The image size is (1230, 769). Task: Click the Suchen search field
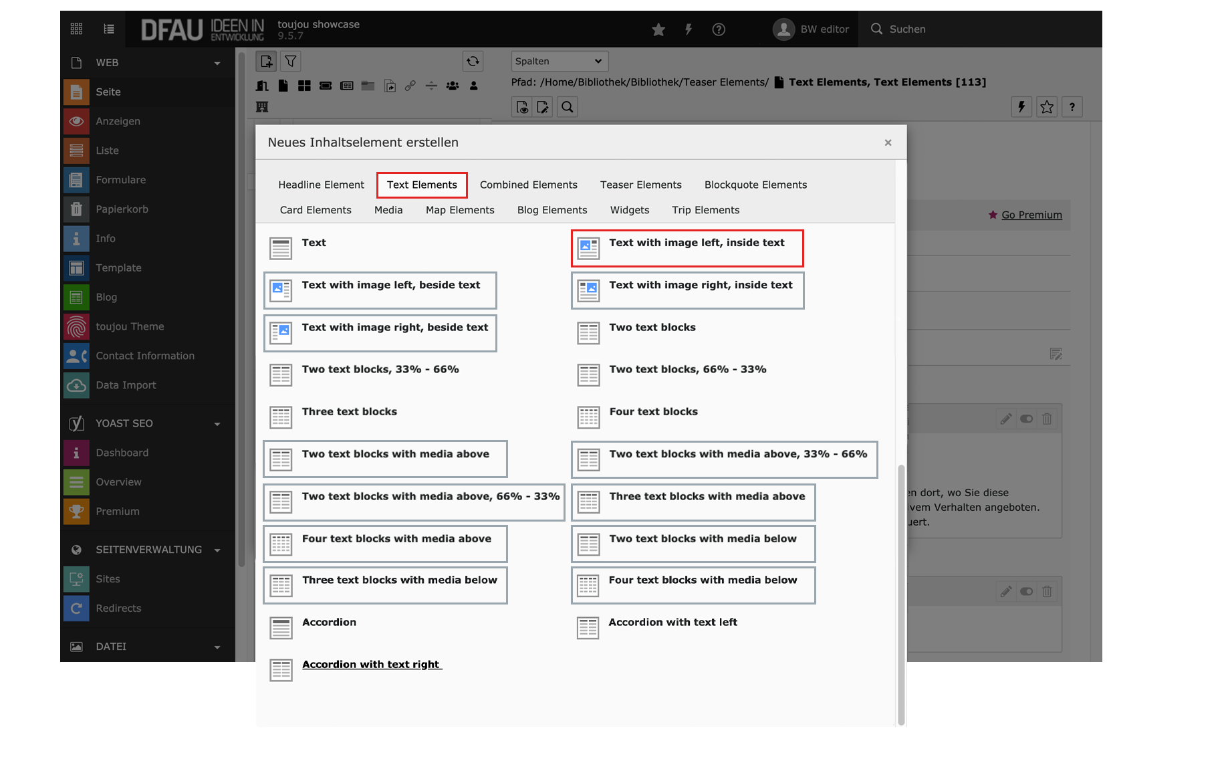(981, 29)
